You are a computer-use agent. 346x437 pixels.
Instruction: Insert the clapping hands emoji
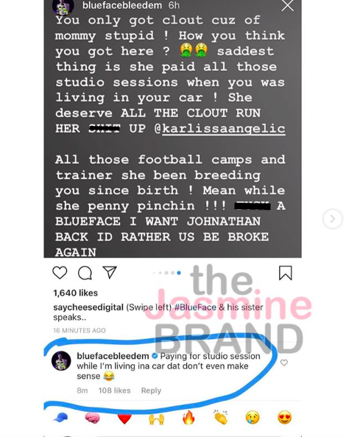pyautogui.click(x=221, y=418)
